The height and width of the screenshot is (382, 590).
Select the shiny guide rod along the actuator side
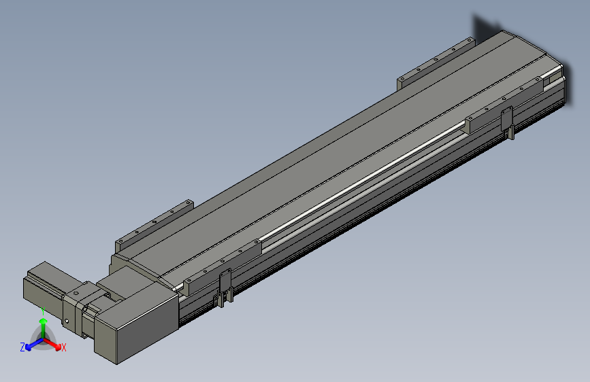click(x=363, y=182)
